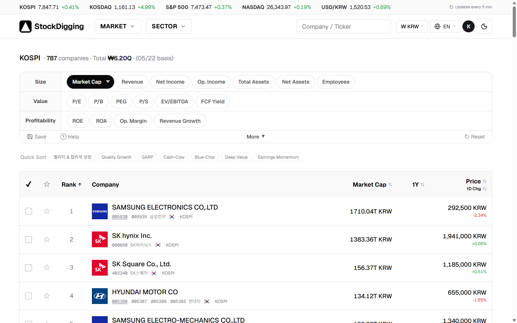Viewport: 517px width, 323px height.
Task: Choose the PEG value filter
Action: pyautogui.click(x=121, y=102)
